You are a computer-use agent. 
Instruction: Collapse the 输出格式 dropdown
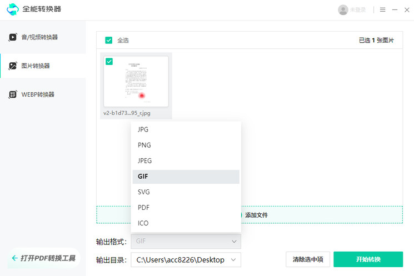point(235,242)
